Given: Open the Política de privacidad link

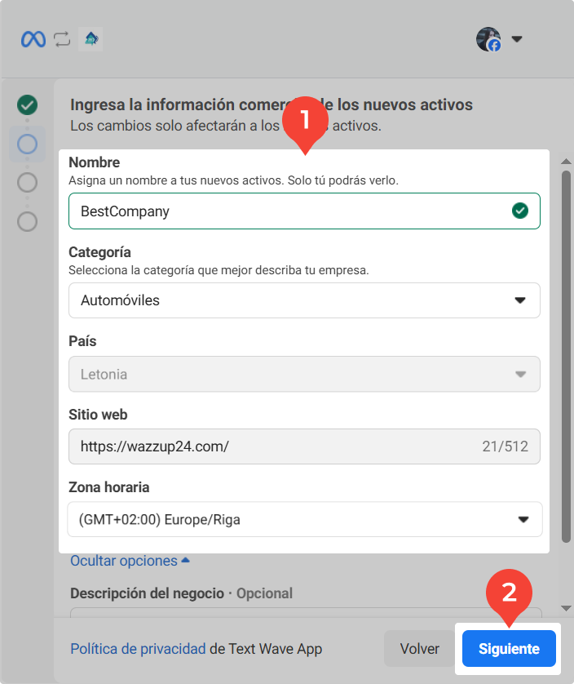Looking at the screenshot, I should 138,649.
